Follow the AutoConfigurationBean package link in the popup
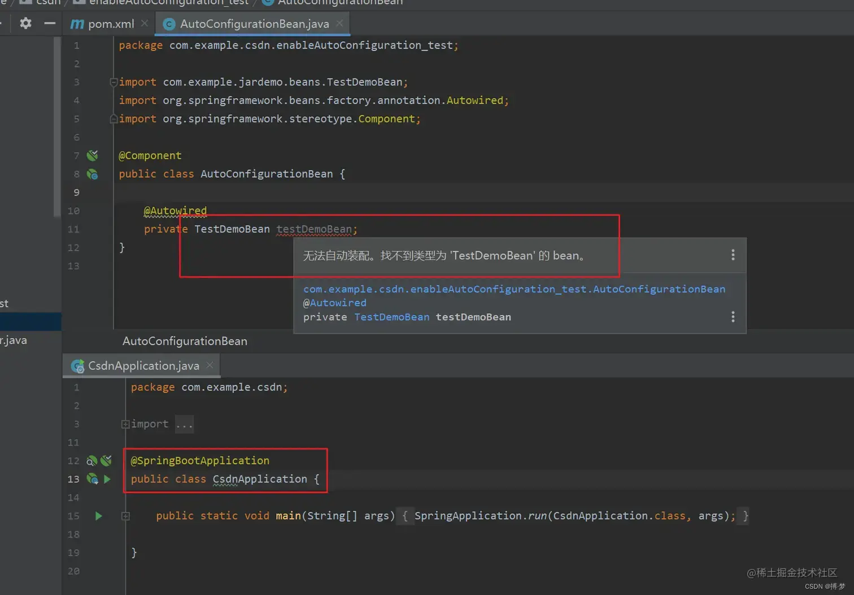The height and width of the screenshot is (595, 854). pos(514,289)
